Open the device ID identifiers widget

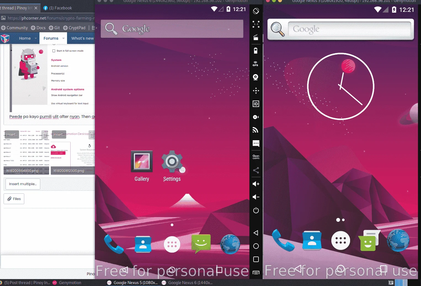tap(256, 104)
